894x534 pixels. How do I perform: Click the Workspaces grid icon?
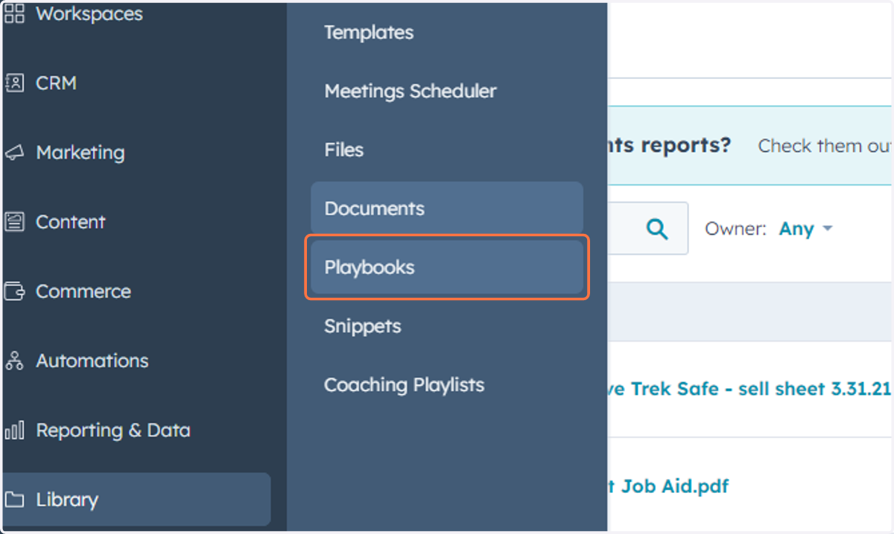(14, 13)
